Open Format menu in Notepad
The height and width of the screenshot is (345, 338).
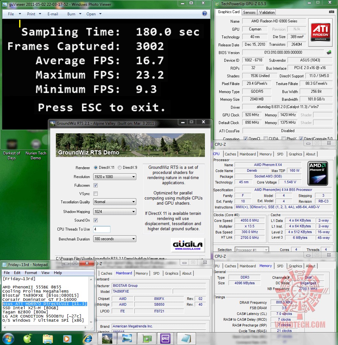tap(31, 273)
